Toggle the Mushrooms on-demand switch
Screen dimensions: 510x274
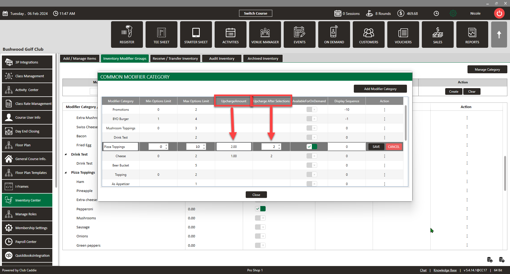click(260, 218)
